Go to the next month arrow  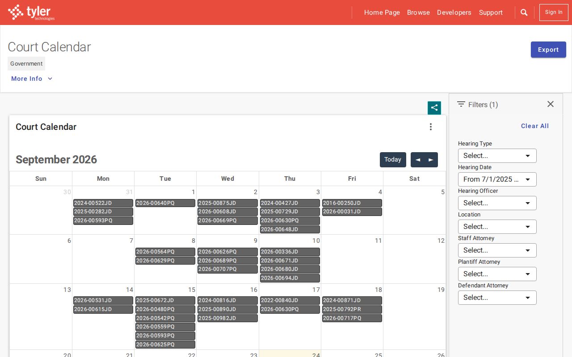[431, 160]
